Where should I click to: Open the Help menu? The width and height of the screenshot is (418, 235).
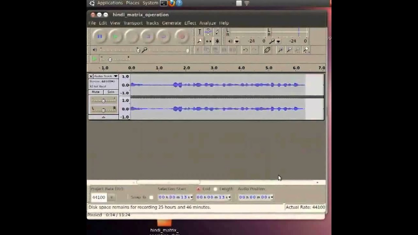tap(224, 23)
